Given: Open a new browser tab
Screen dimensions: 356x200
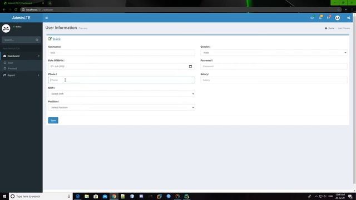Looking at the screenshot, I should point(50,3).
